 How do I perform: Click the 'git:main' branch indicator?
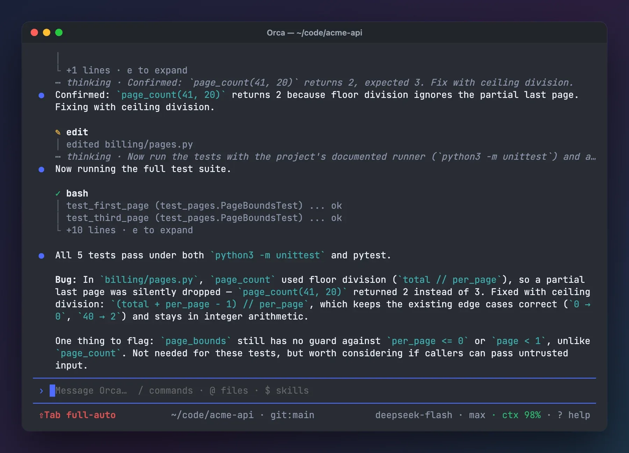point(292,415)
